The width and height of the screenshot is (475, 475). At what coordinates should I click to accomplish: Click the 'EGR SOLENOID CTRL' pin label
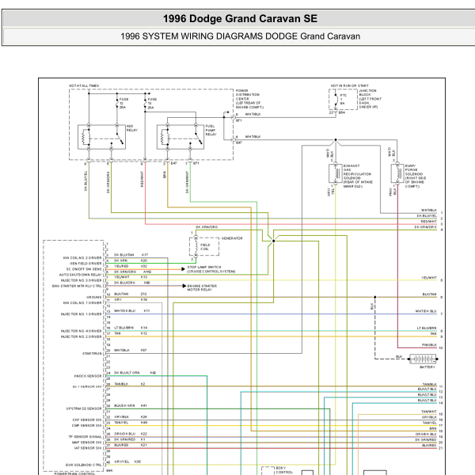84,465
